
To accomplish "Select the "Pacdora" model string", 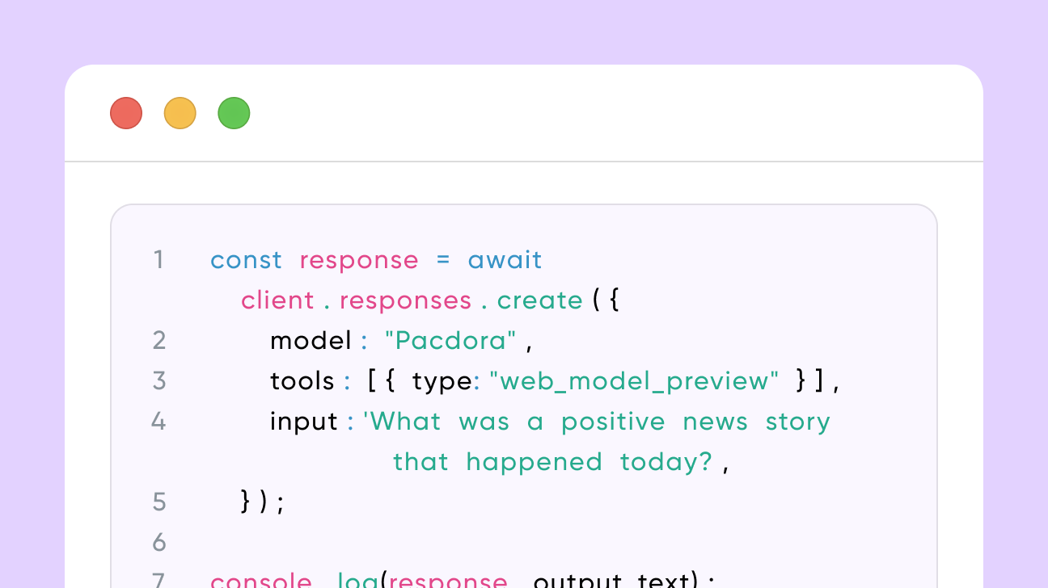I will (x=450, y=340).
